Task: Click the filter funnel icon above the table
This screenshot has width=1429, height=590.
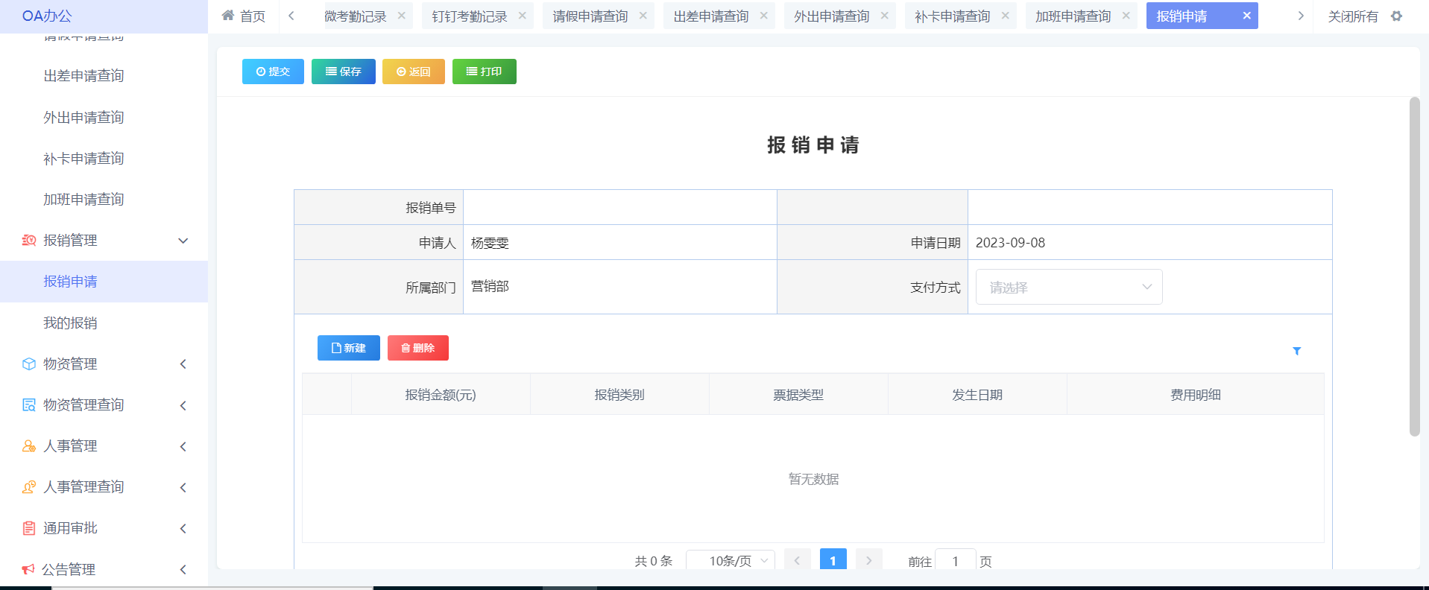Action: pyautogui.click(x=1296, y=351)
